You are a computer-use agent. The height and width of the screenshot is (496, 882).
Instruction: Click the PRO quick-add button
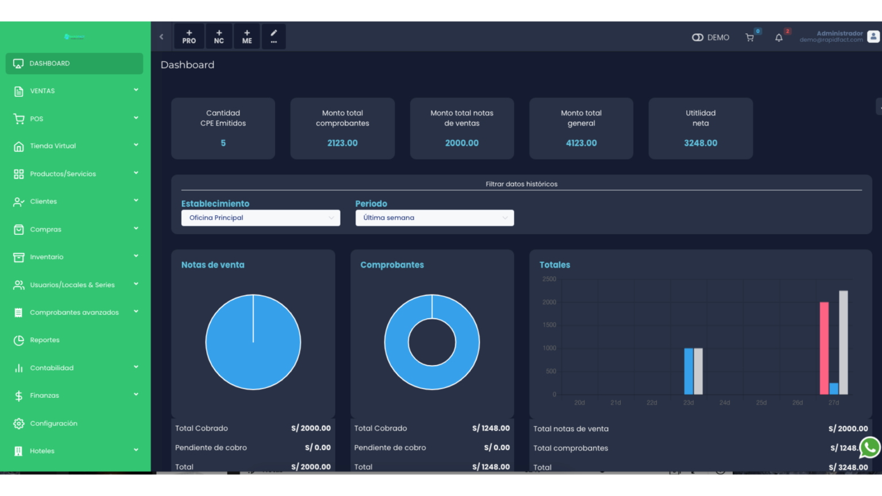click(189, 37)
